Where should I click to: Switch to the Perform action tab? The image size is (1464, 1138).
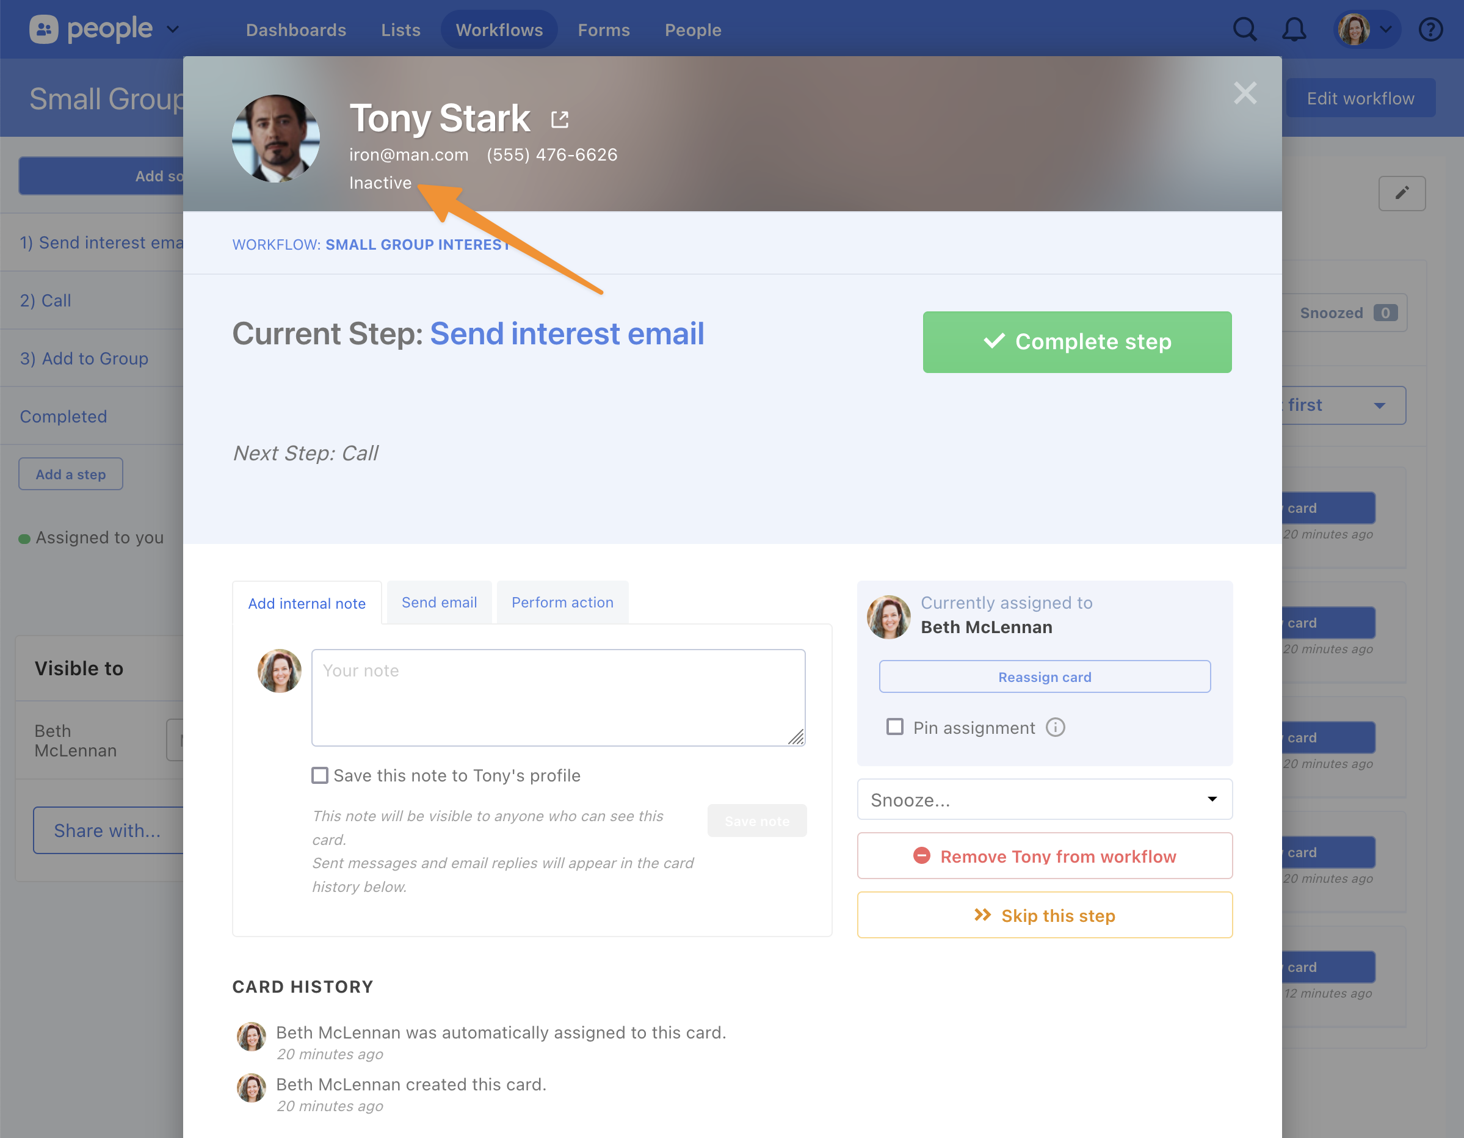click(x=562, y=603)
